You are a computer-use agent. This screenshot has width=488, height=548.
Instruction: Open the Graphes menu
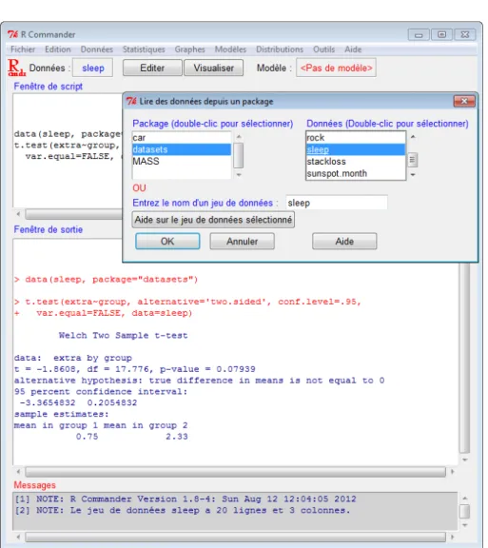[190, 49]
